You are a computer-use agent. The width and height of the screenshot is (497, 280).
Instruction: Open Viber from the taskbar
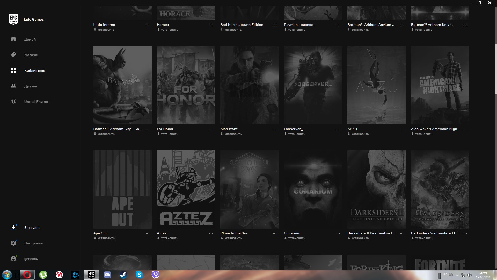(155, 275)
